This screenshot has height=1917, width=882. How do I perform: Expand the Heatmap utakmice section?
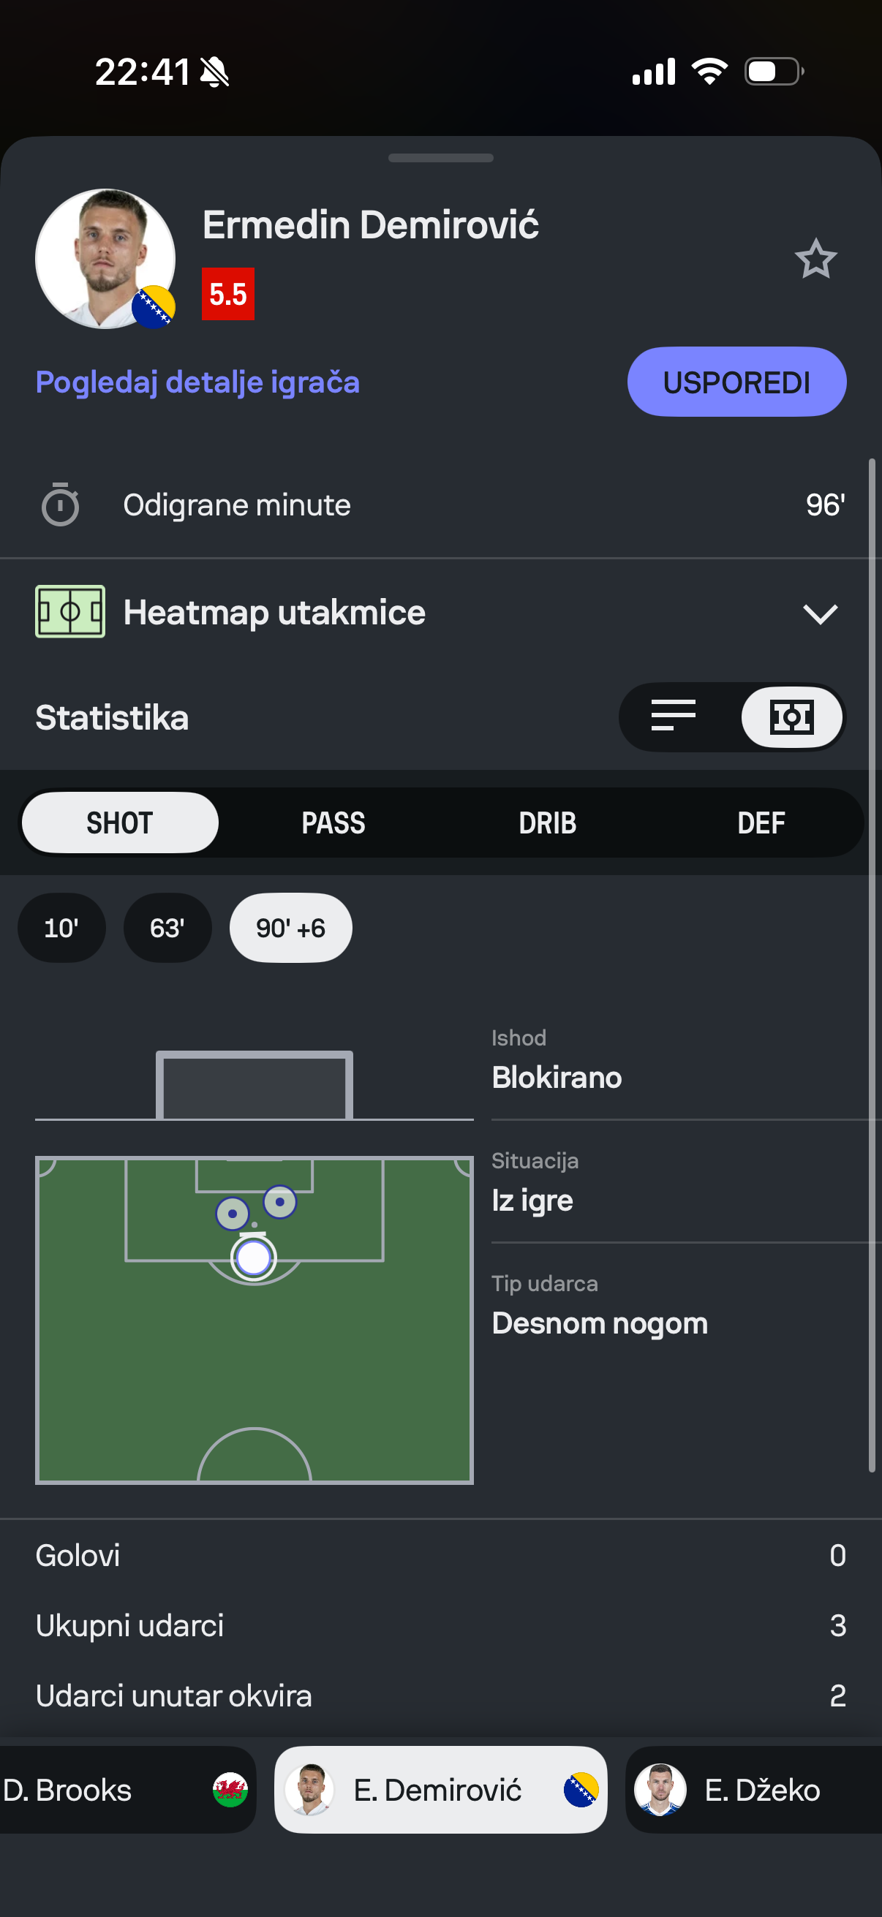(820, 613)
